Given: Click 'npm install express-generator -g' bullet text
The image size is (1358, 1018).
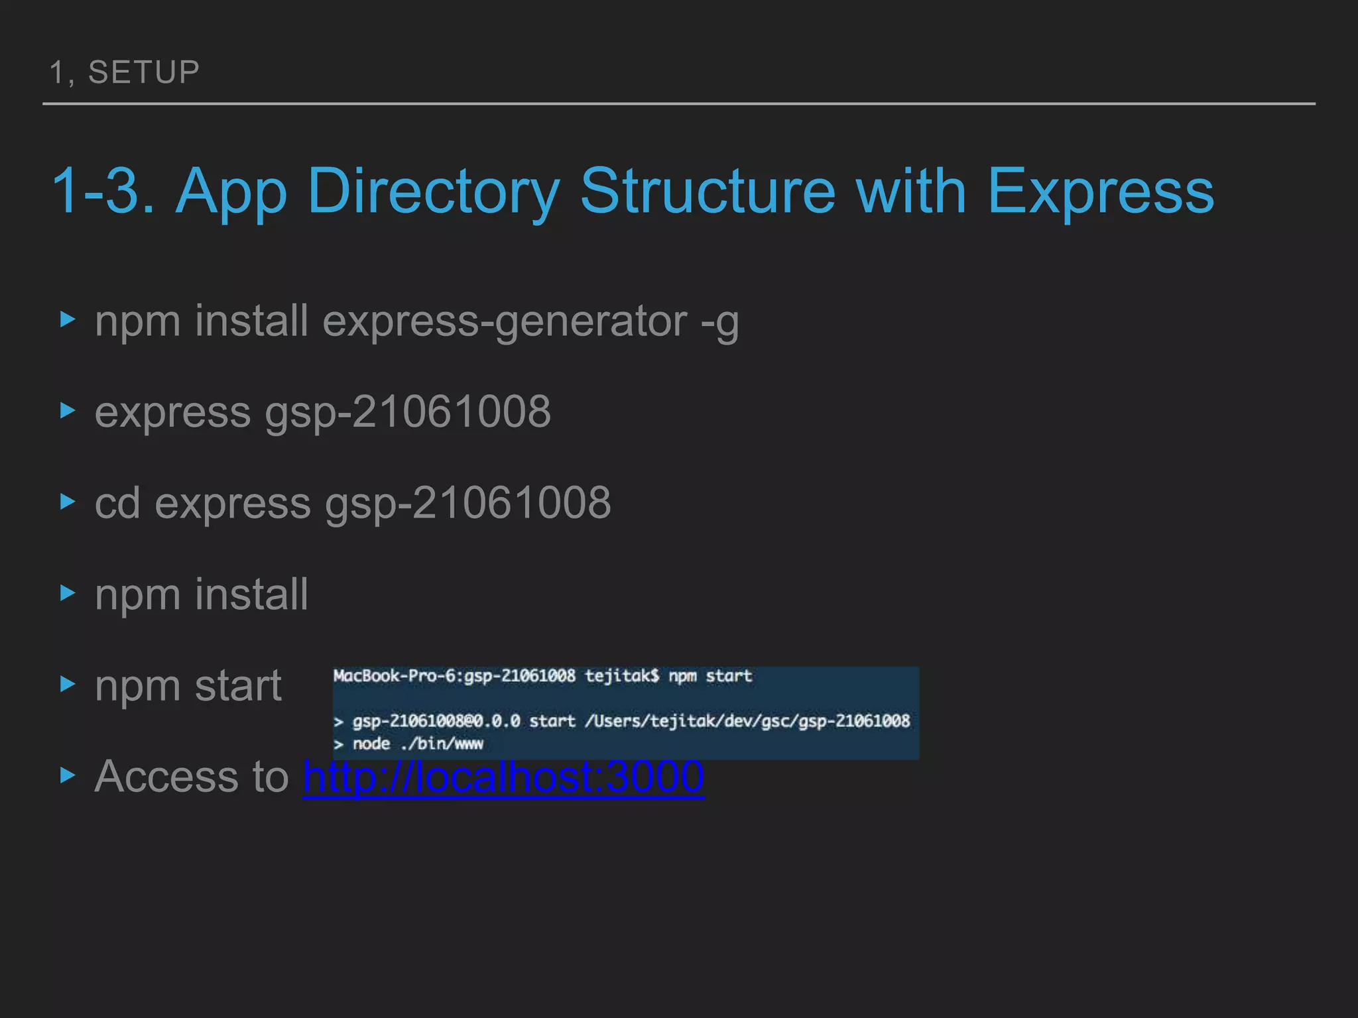Looking at the screenshot, I should tap(416, 322).
